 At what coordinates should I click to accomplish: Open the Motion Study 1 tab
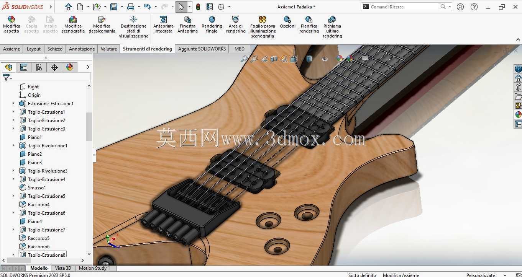point(94,268)
